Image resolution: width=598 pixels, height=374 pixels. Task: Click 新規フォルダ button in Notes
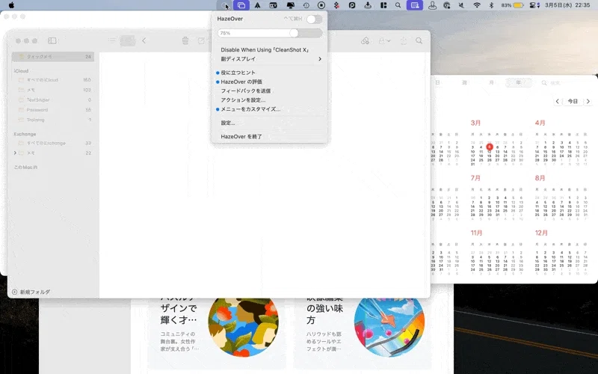click(x=31, y=292)
